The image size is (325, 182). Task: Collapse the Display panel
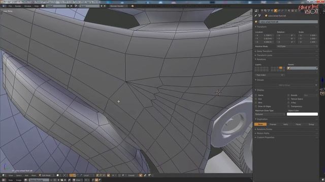pyautogui.click(x=261, y=90)
